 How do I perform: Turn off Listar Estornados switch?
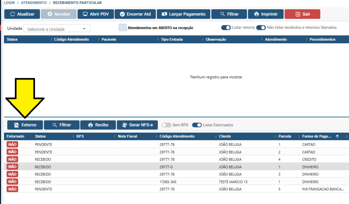pos(197,125)
